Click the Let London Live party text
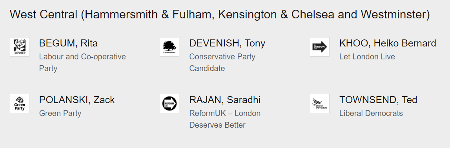 [x=367, y=57]
